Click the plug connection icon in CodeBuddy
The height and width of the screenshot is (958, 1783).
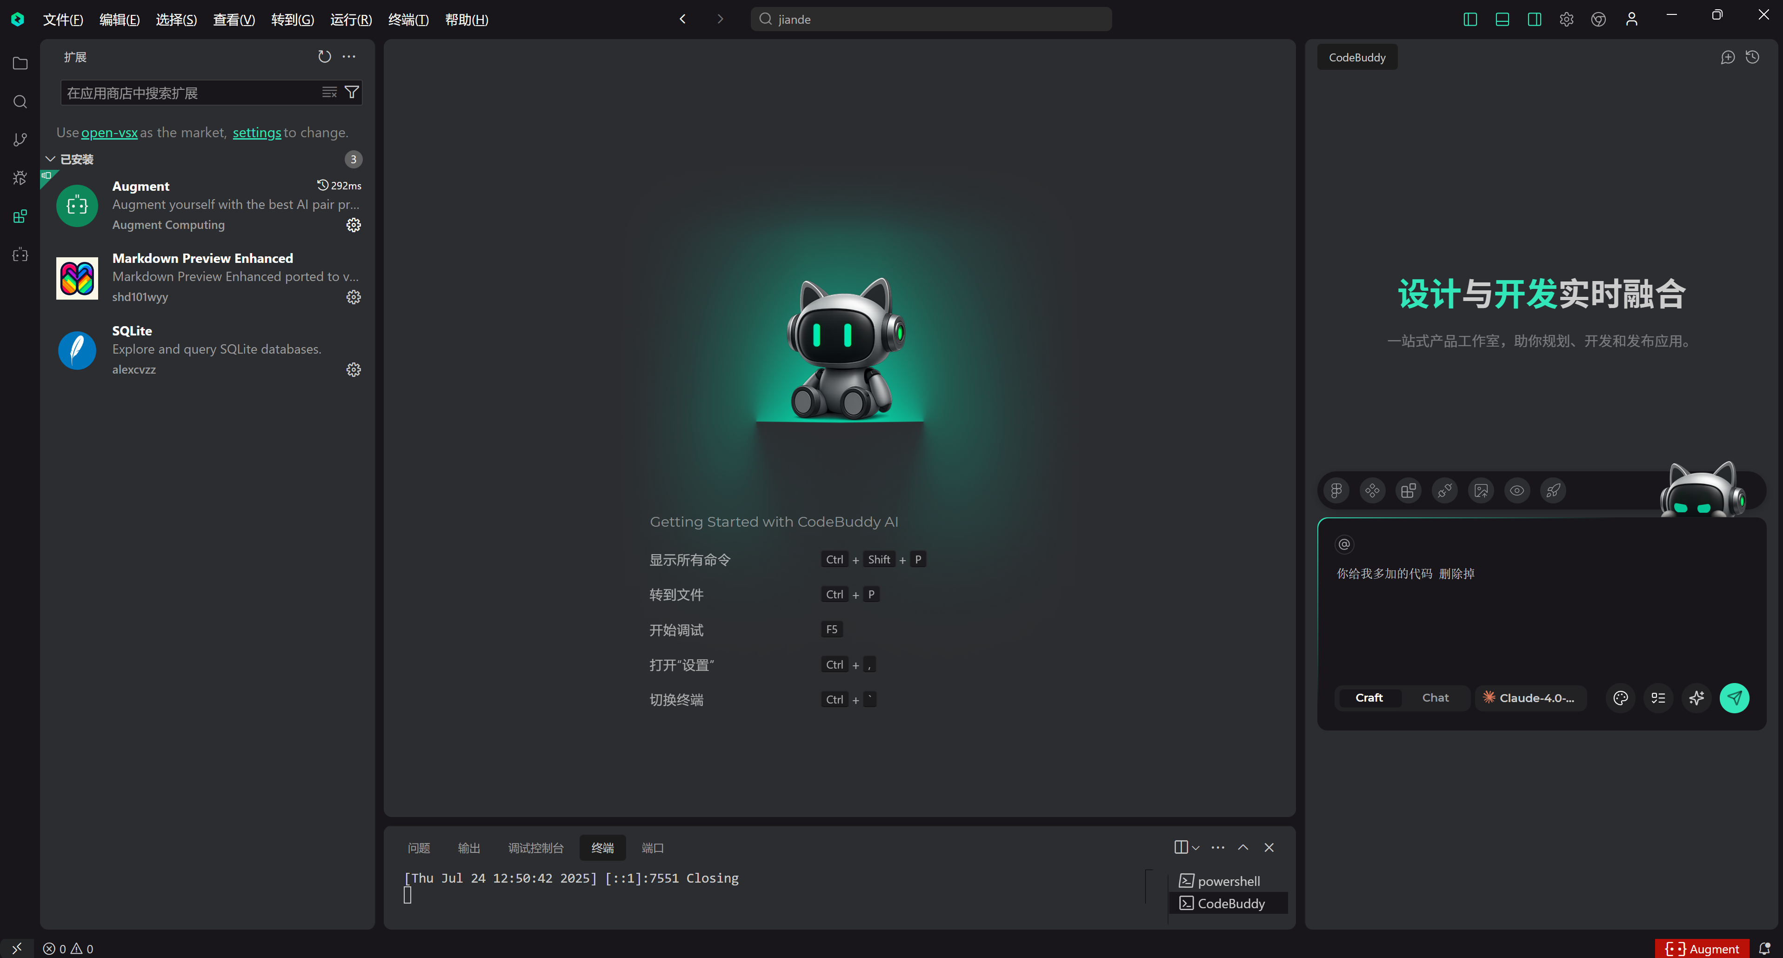coord(1444,491)
